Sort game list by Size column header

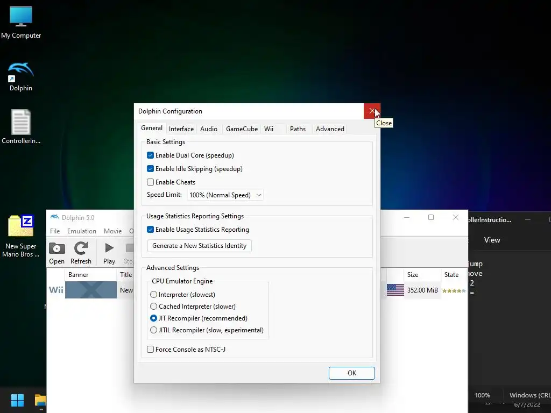(x=422, y=275)
